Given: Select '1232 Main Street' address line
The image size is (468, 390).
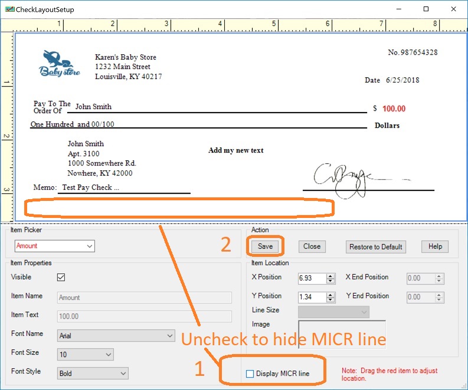Looking at the screenshot, I should pyautogui.click(x=123, y=67).
